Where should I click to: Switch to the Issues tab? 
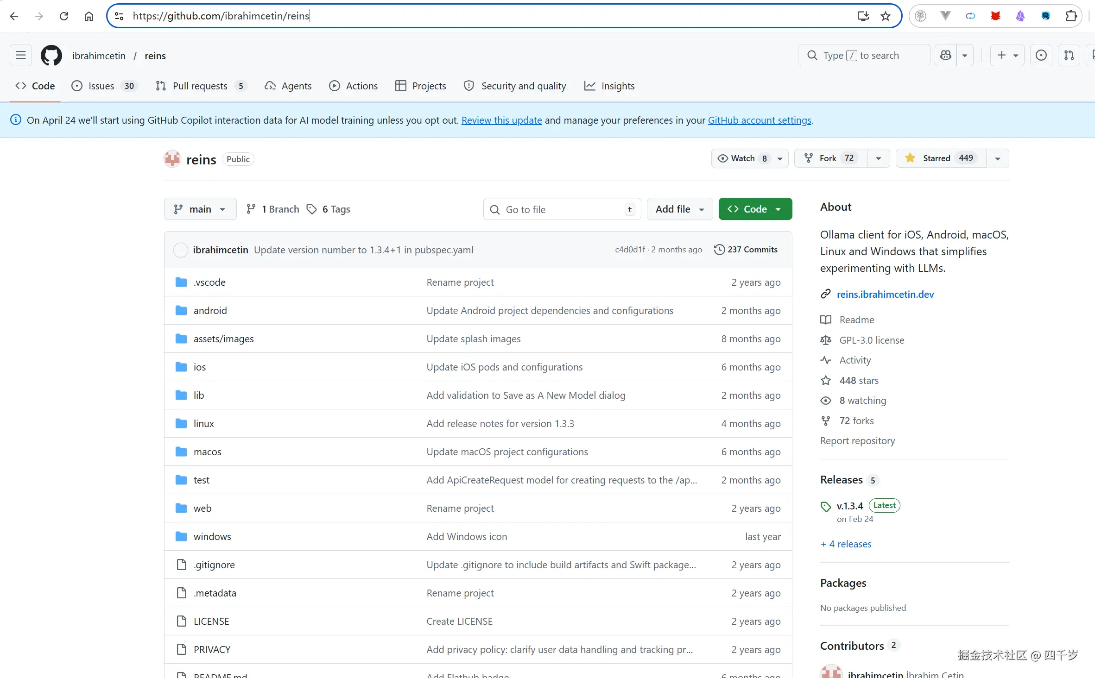101,86
